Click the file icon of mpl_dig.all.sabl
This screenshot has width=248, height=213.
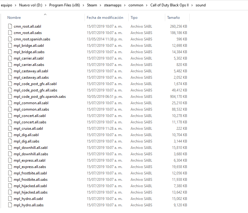point(10,135)
